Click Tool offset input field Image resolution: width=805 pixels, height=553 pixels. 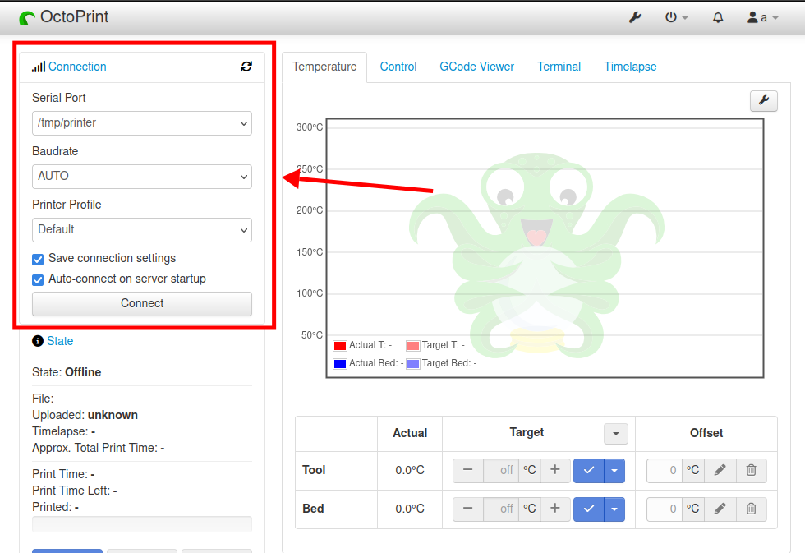665,470
